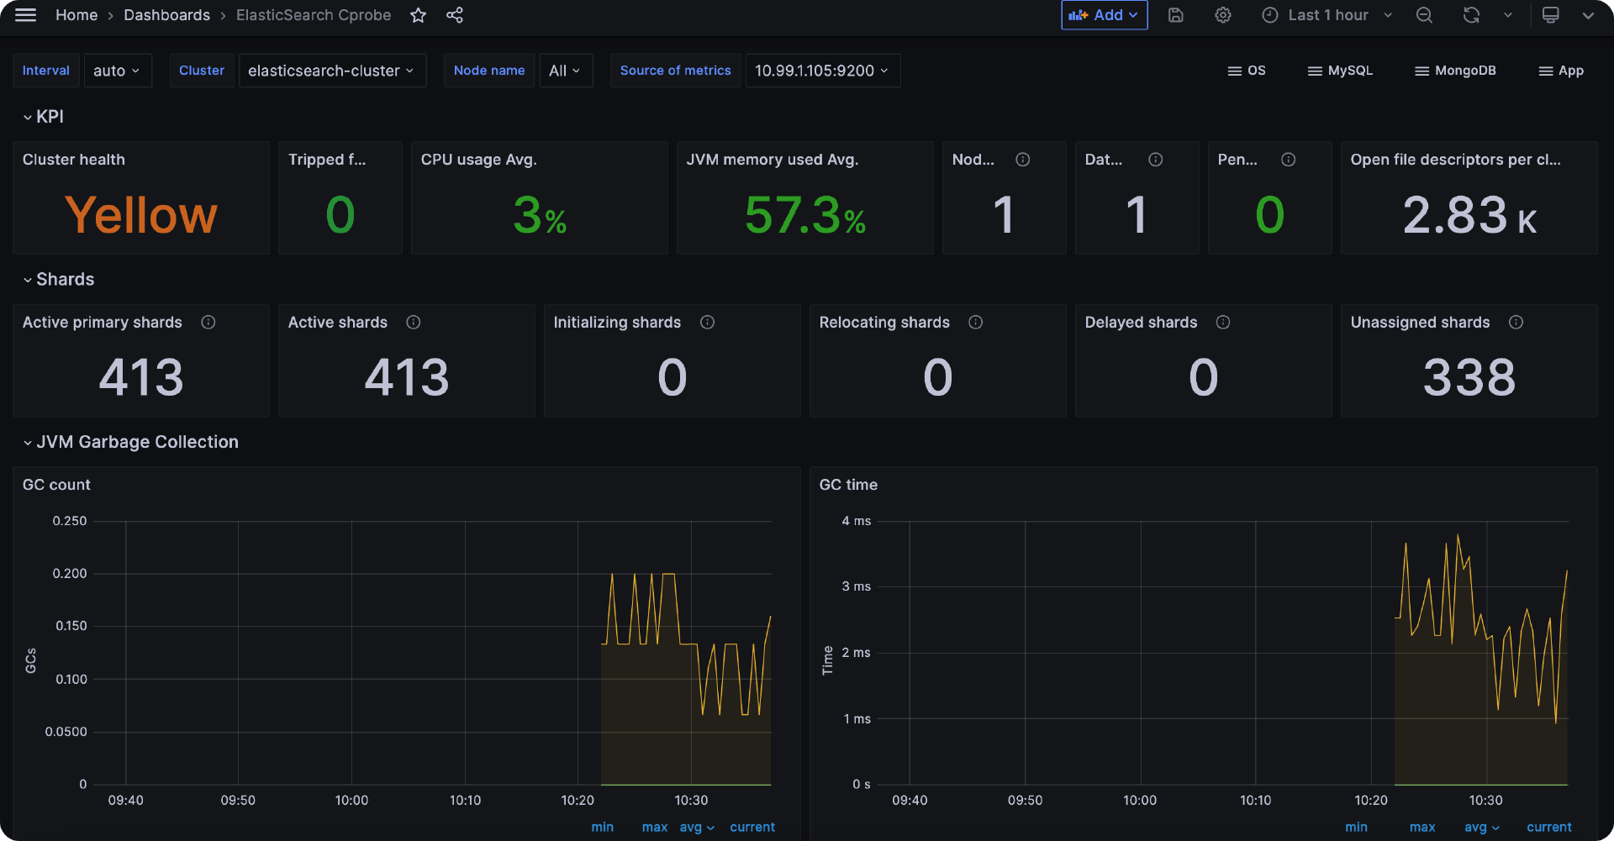
Task: Click the Yellow cluster health value
Action: [x=141, y=215]
